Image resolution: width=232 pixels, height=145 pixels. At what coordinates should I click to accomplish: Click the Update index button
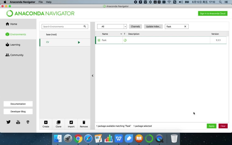(x=153, y=27)
